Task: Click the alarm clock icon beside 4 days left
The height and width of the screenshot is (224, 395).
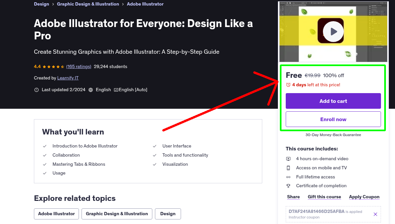Action: pos(288,85)
